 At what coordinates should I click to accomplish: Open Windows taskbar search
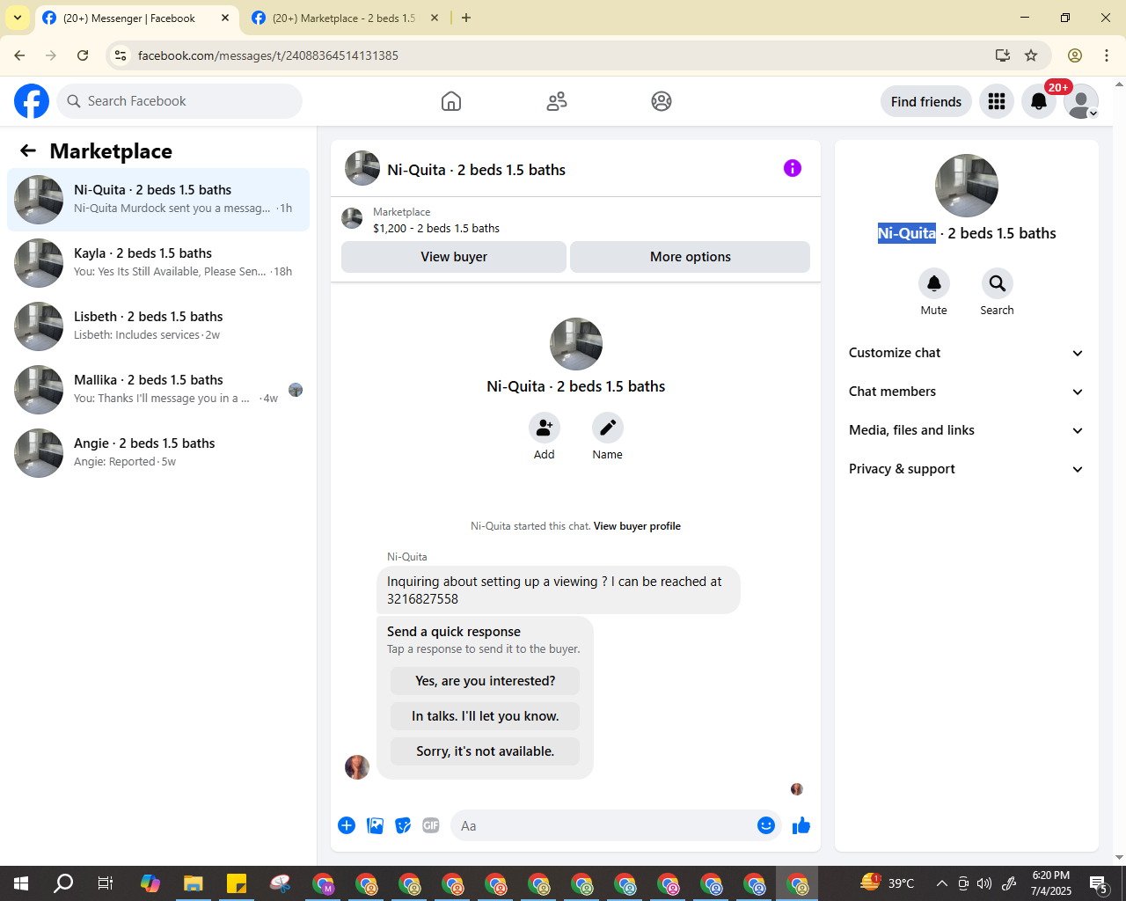tap(63, 883)
